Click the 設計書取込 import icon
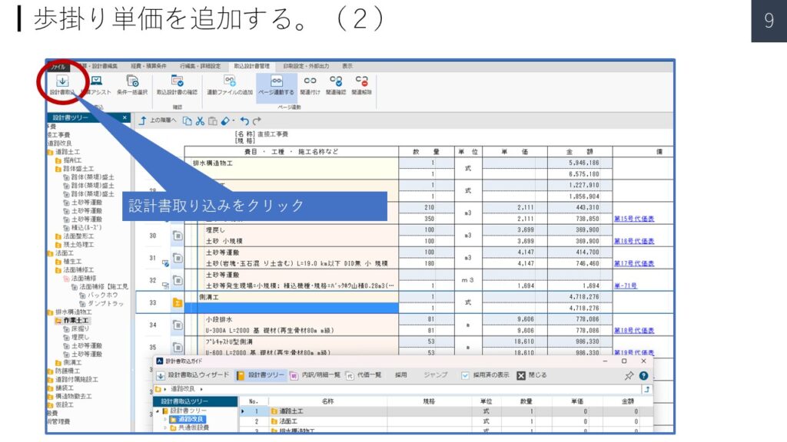This screenshot has width=787, height=442. (x=62, y=81)
